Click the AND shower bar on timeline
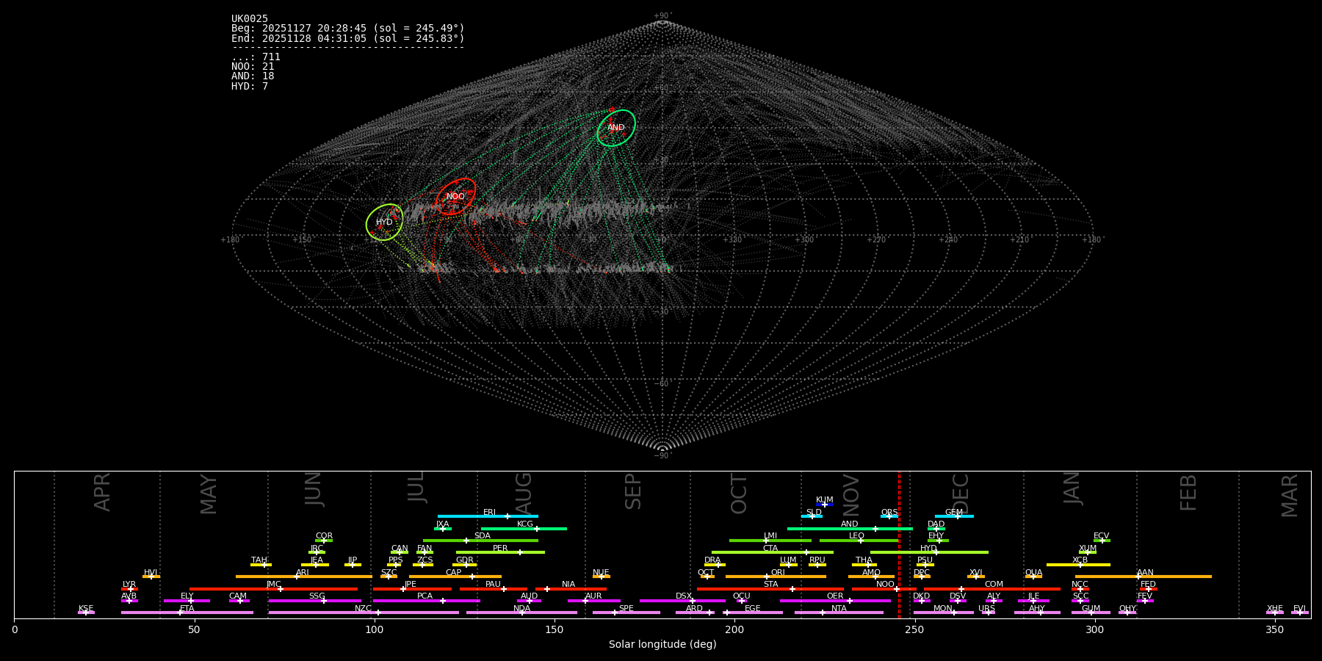The width and height of the screenshot is (1322, 661). (850, 528)
